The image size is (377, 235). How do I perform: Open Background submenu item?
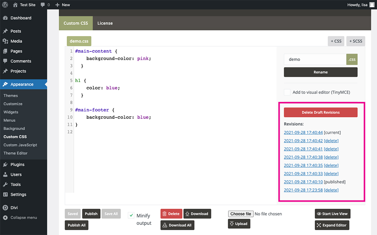point(14,129)
